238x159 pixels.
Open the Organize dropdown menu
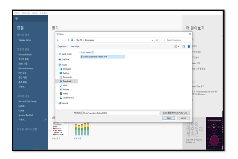click(62, 46)
